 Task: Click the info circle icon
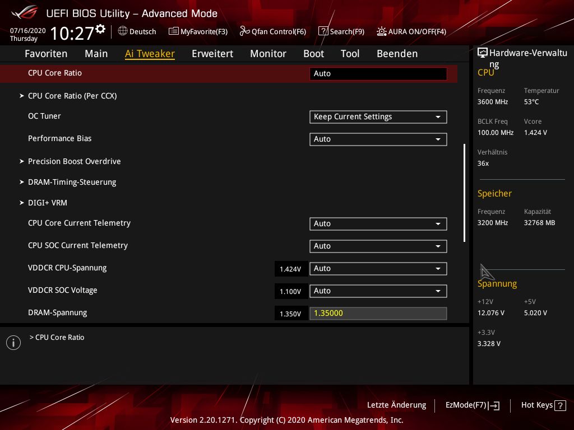(13, 343)
